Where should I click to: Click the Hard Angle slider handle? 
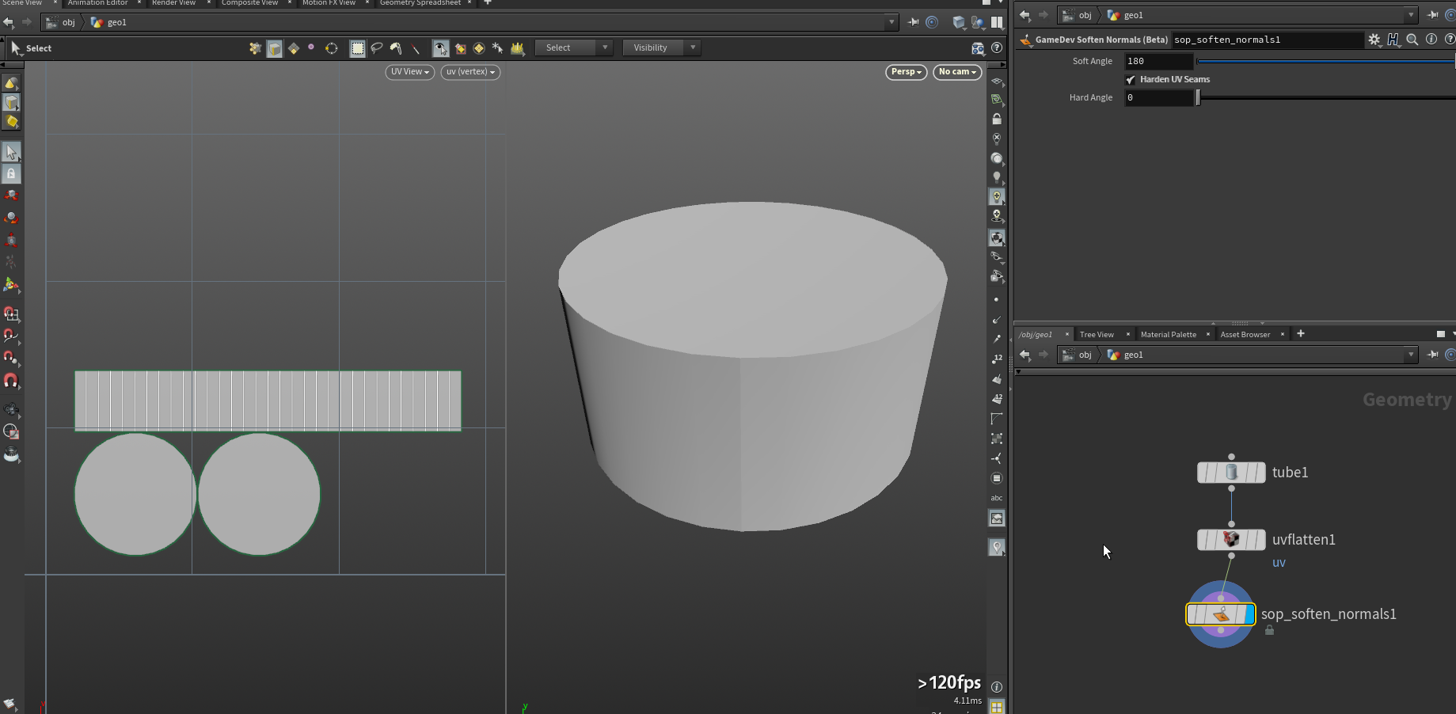pyautogui.click(x=1198, y=97)
